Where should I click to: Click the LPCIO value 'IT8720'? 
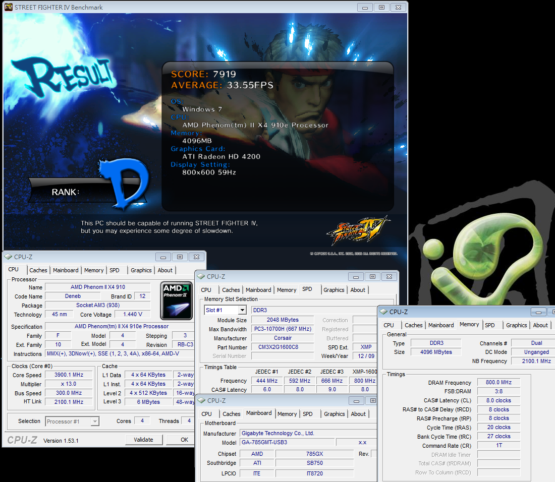click(315, 473)
